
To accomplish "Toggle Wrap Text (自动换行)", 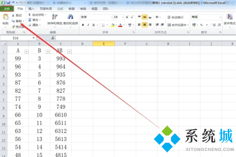I will [x=175, y=17].
